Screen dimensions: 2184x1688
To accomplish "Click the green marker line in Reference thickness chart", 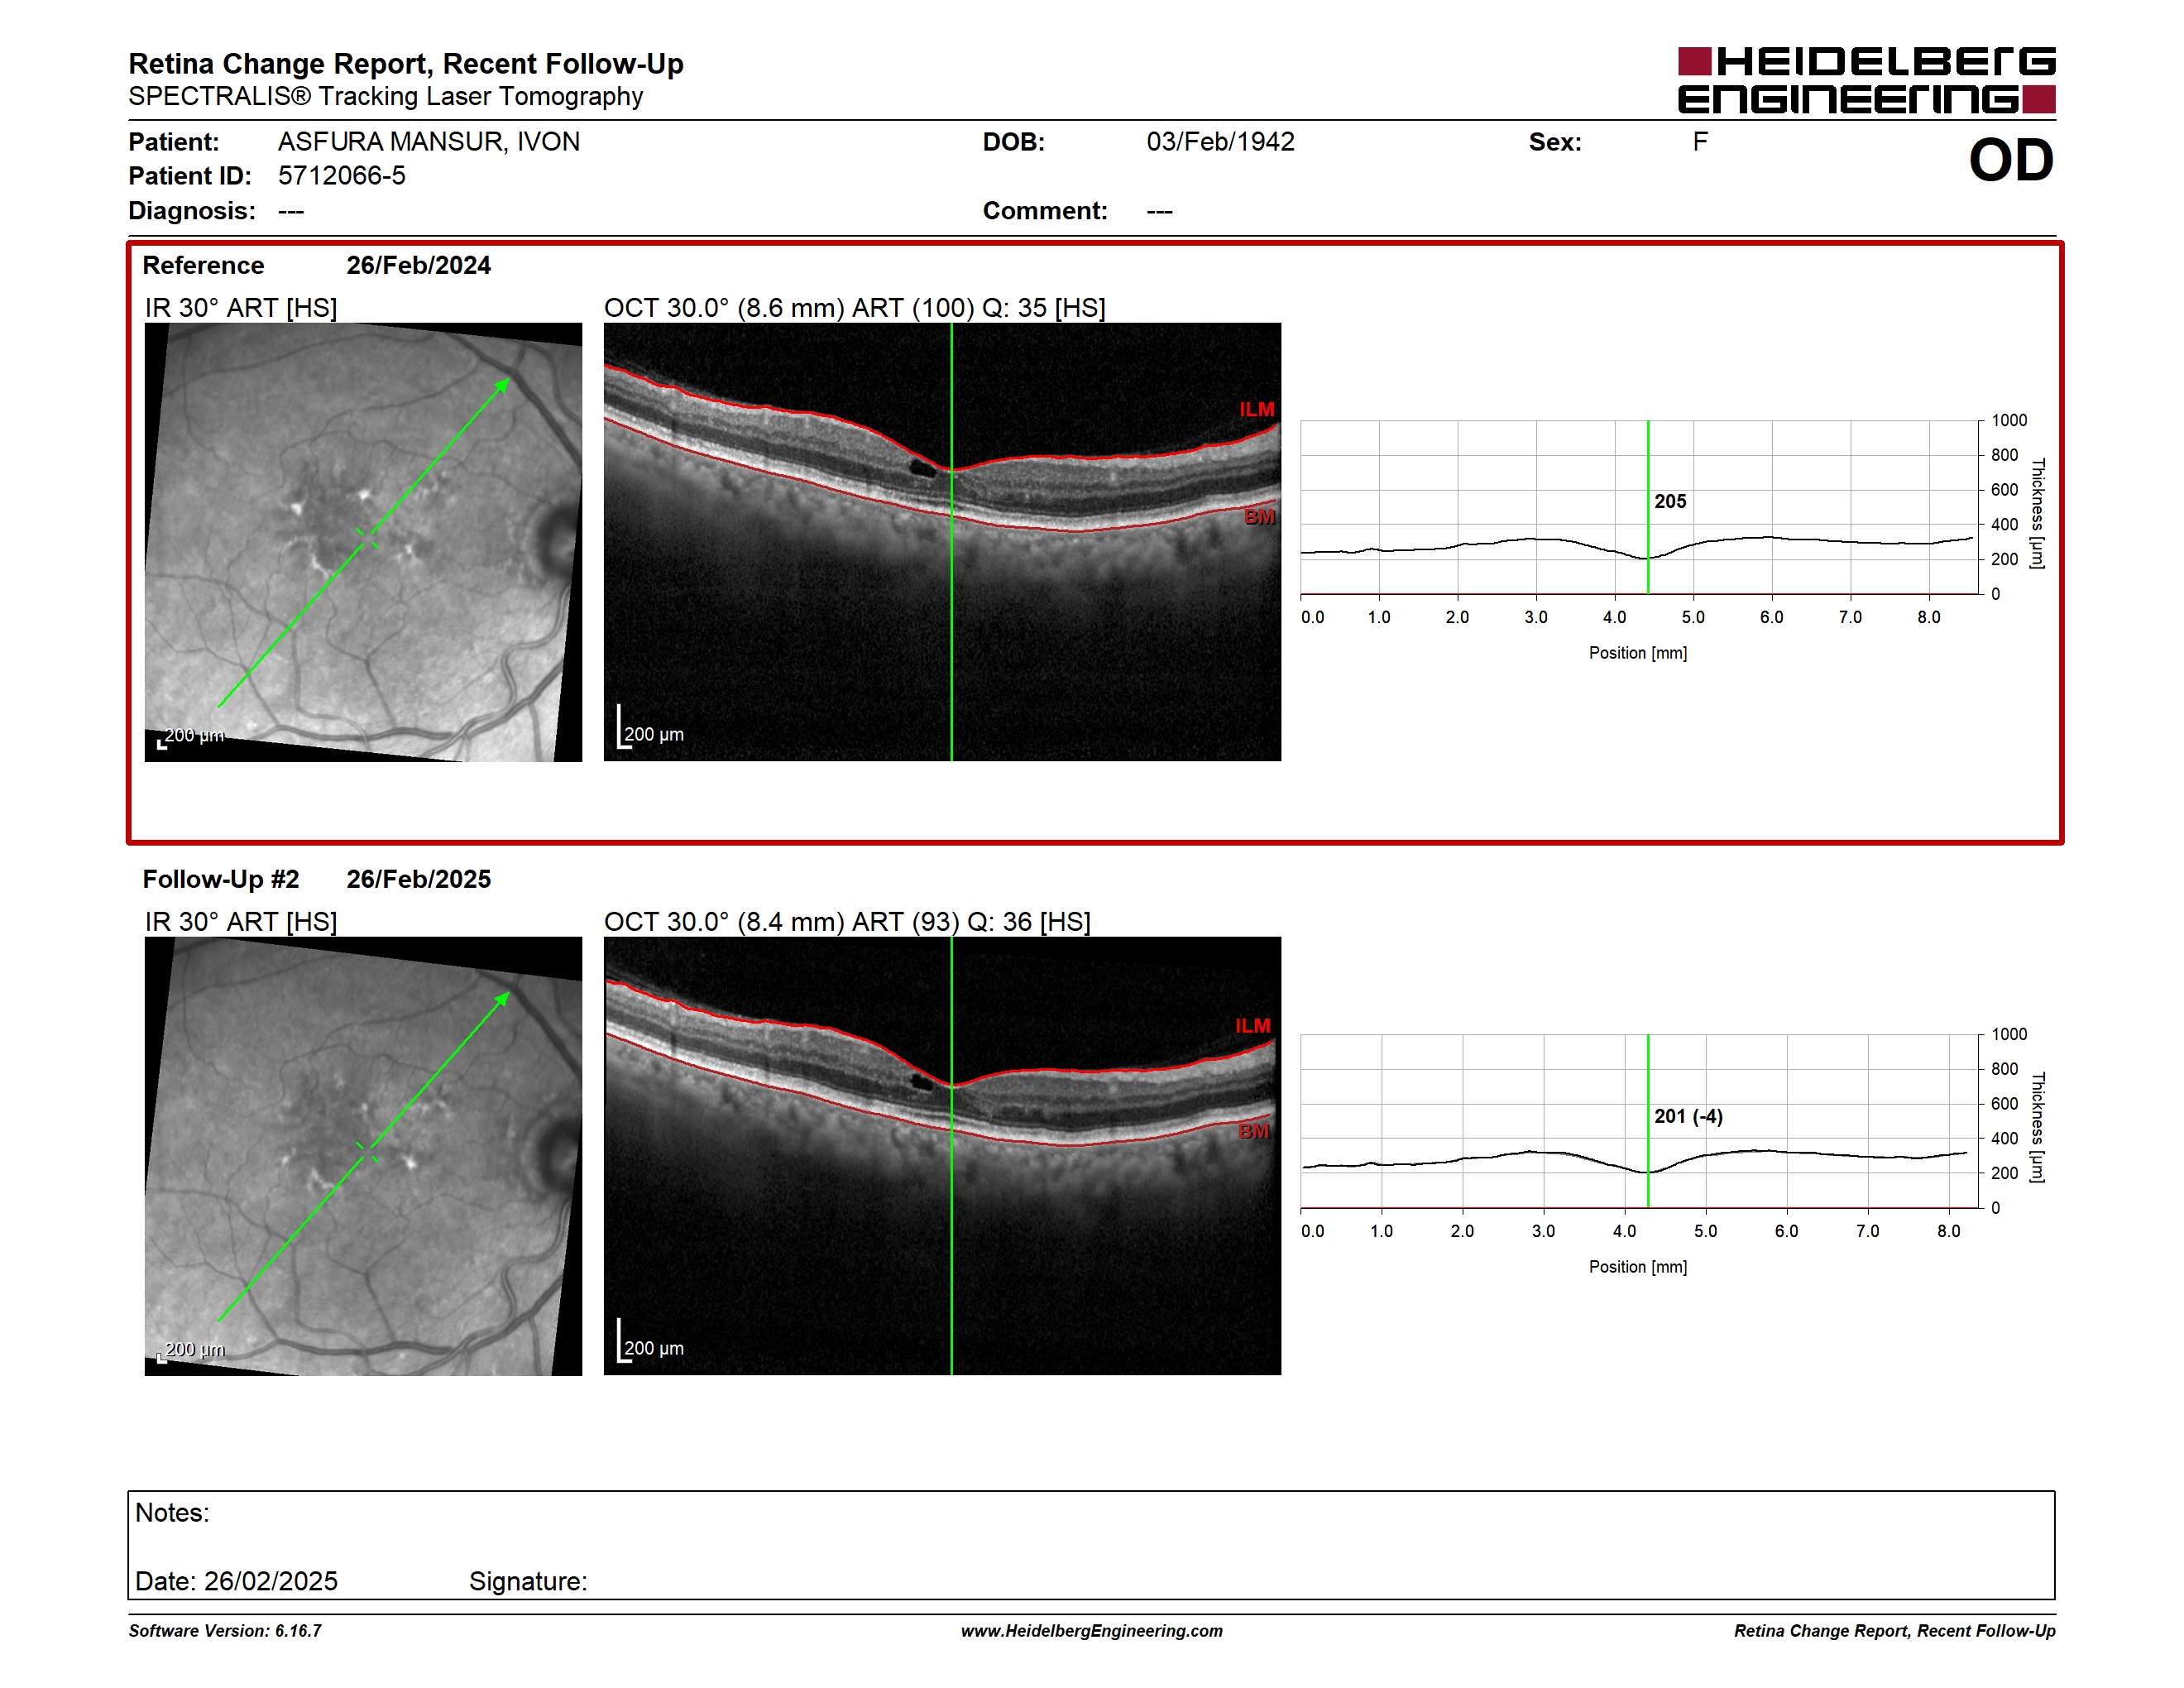I will pos(1648,507).
